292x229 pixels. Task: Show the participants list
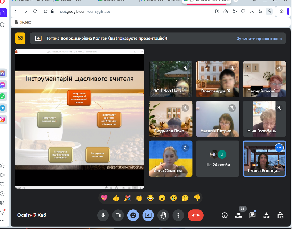[x=238, y=216]
